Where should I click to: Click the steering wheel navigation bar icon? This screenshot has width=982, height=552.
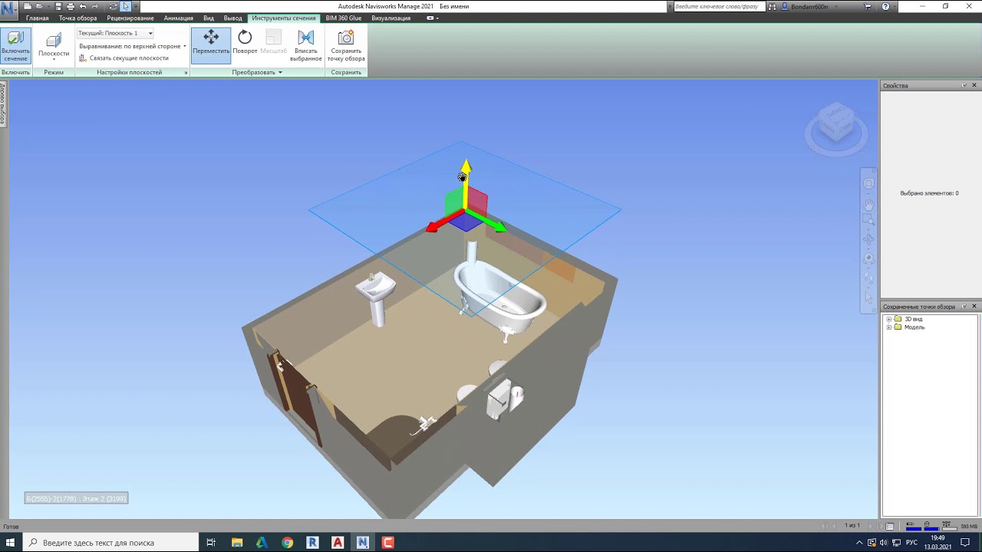(868, 183)
